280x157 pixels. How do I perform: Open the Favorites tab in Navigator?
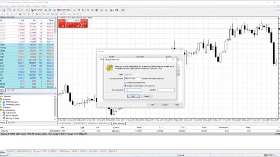tap(12, 123)
